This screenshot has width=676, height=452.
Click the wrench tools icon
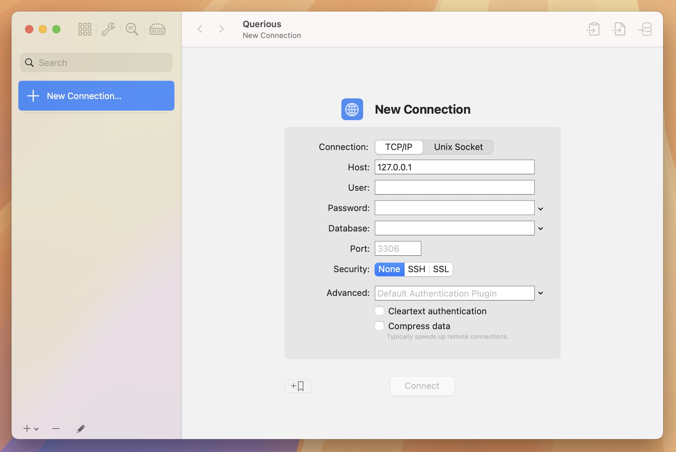108,29
